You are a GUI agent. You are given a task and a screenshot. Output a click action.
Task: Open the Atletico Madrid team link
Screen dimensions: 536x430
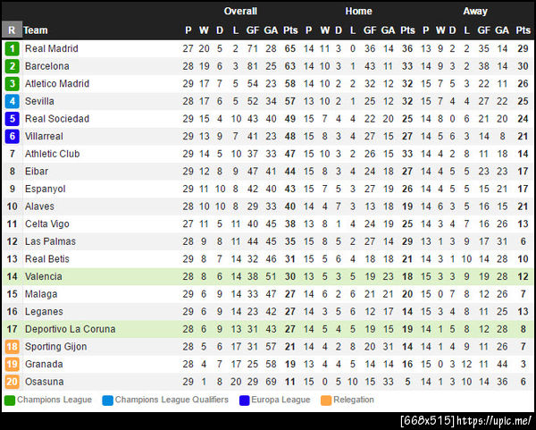57,83
